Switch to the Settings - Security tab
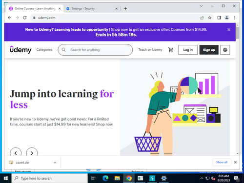 tap(92, 8)
